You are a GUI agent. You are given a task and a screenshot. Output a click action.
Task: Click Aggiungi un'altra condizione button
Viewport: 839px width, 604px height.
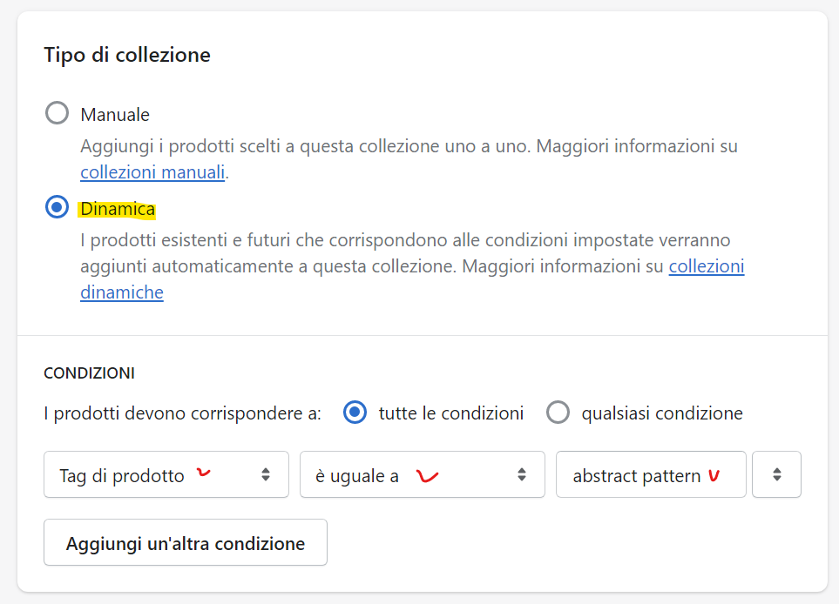tap(186, 542)
